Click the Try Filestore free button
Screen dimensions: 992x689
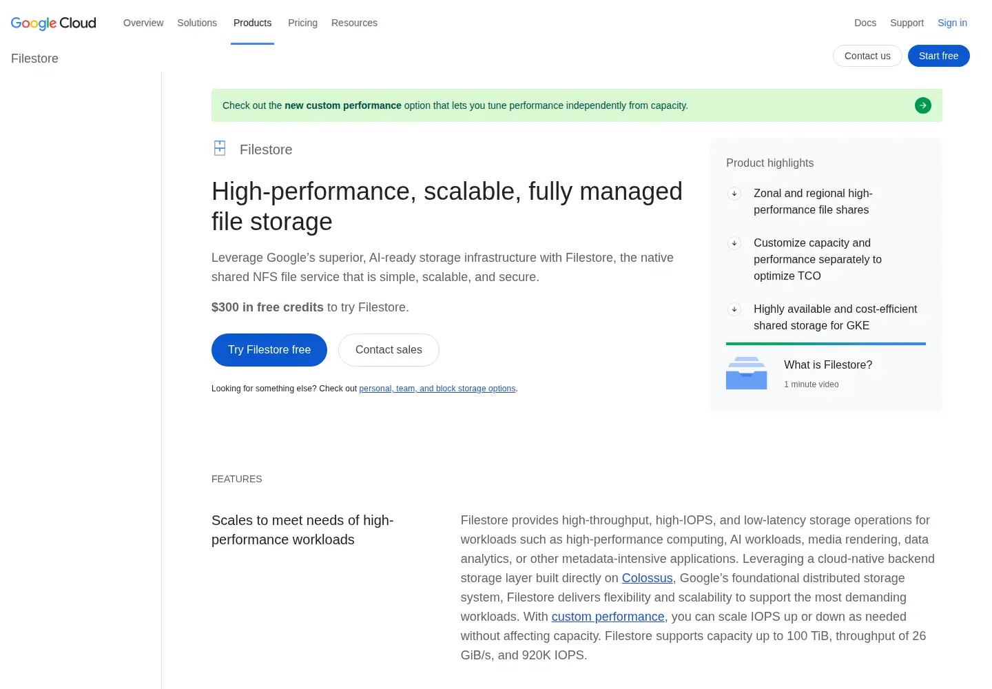[x=269, y=350]
